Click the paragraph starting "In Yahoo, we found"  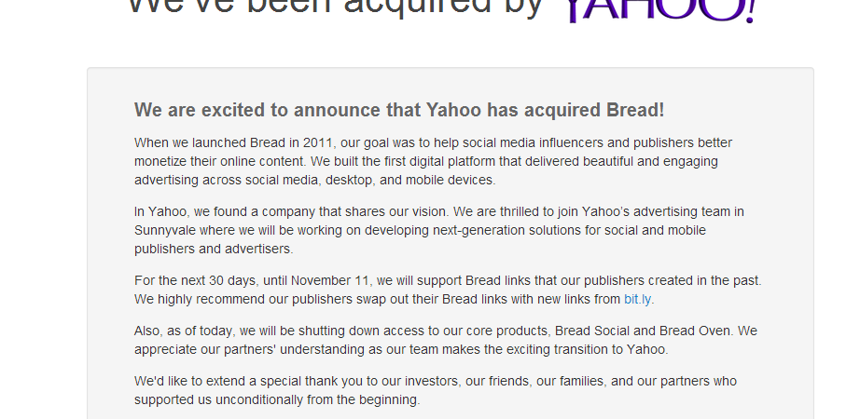438,230
